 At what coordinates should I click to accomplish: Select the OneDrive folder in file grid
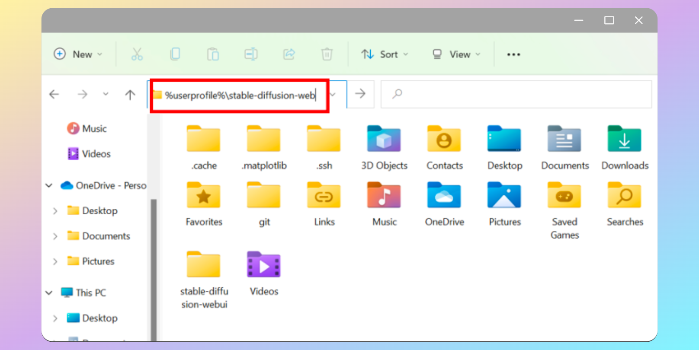[444, 204]
